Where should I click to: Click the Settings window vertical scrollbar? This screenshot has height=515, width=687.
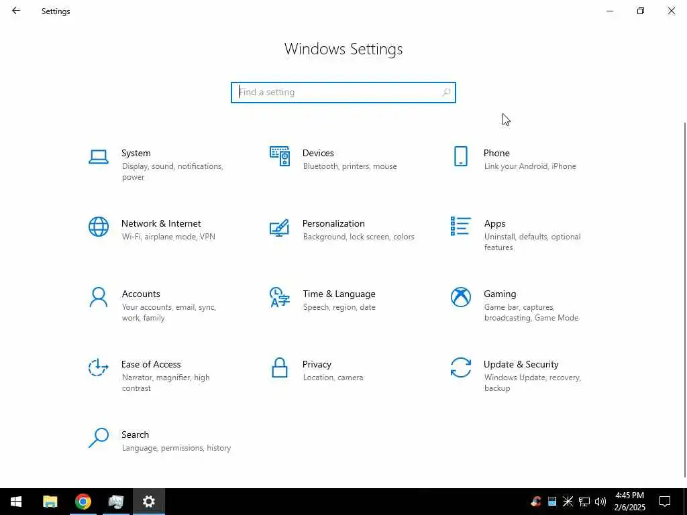click(x=684, y=300)
